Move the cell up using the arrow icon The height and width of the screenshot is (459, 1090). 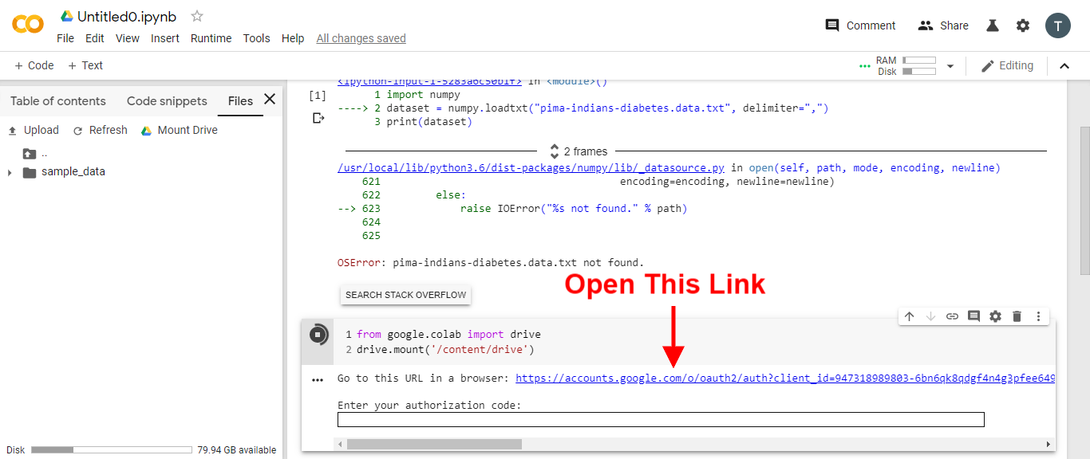coord(909,316)
